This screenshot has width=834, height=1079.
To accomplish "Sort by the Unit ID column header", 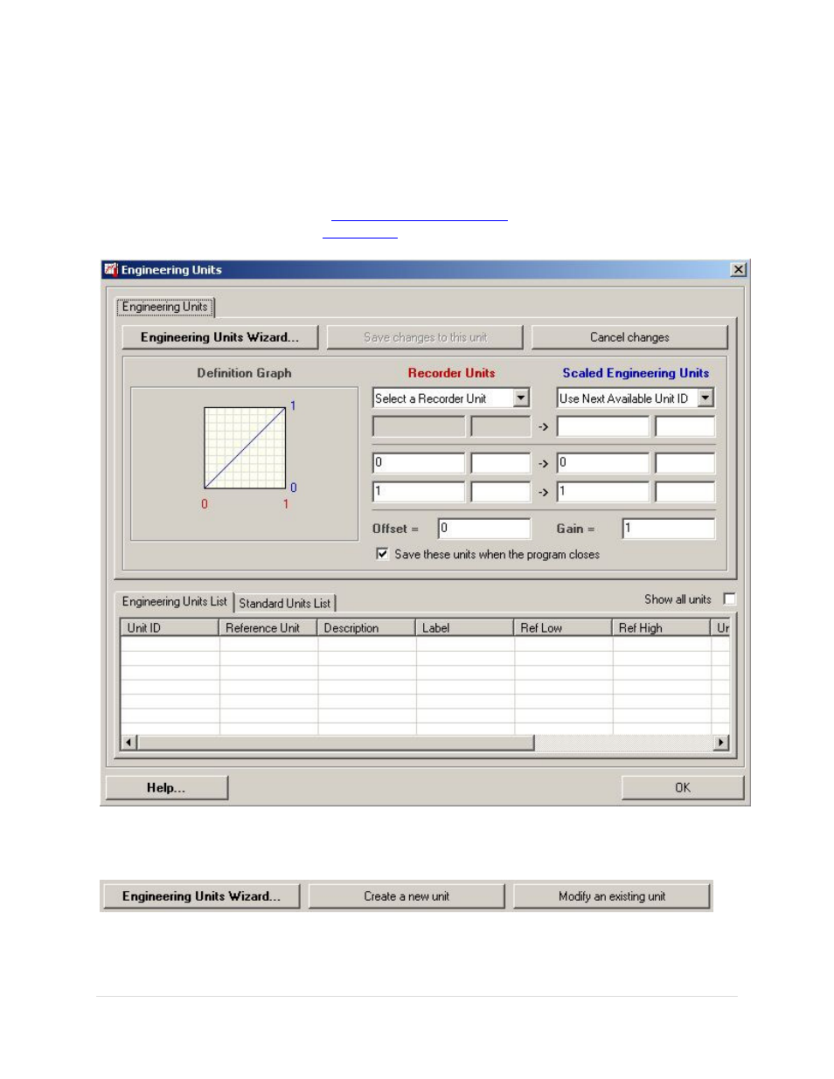I will click(170, 628).
